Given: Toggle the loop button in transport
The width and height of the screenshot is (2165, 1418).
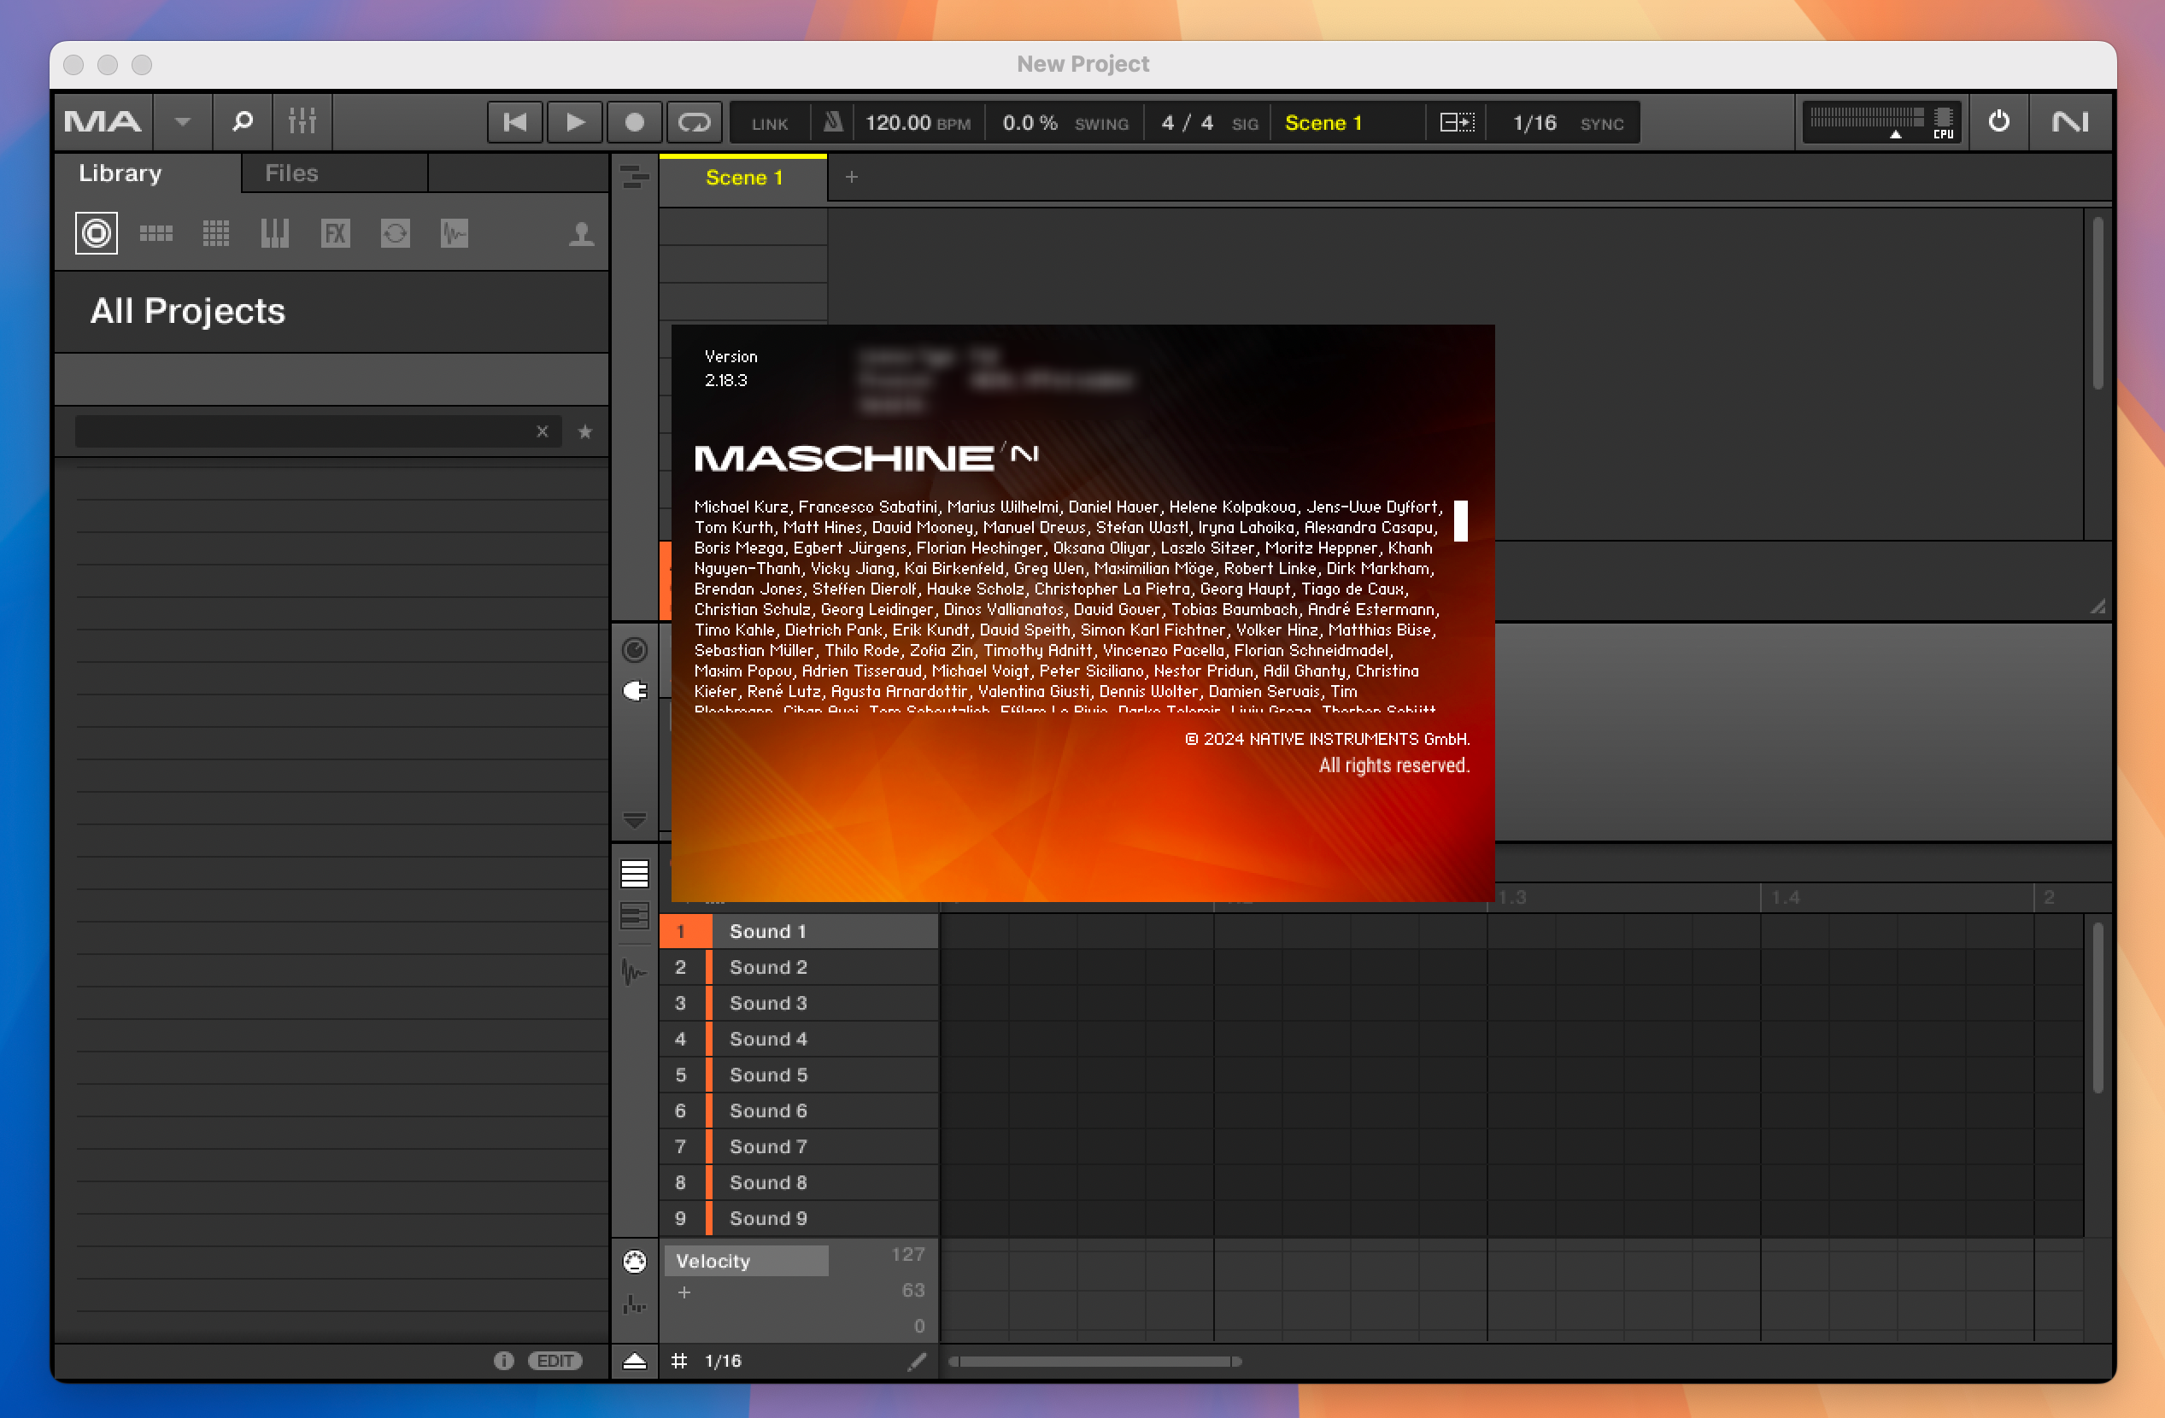Looking at the screenshot, I should click(x=694, y=122).
